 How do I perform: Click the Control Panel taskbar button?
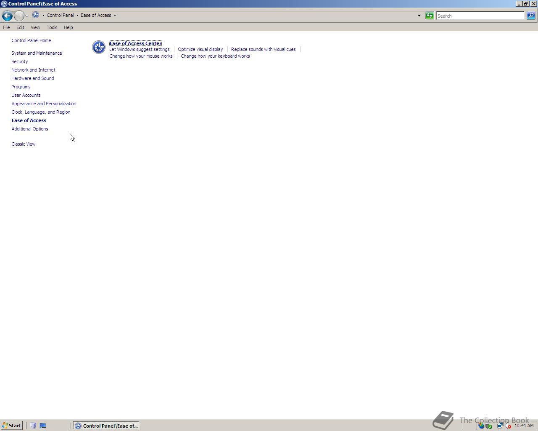pyautogui.click(x=106, y=426)
